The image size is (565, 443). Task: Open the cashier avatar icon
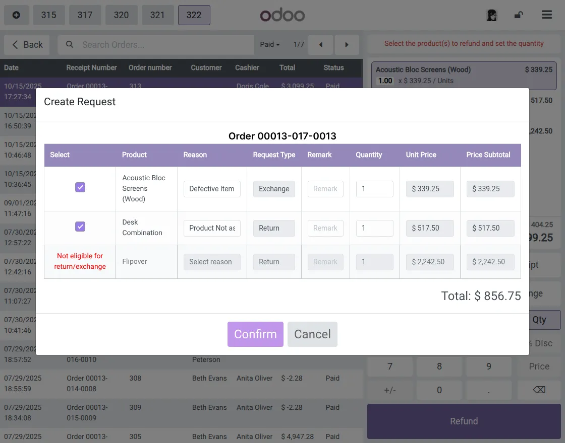491,15
